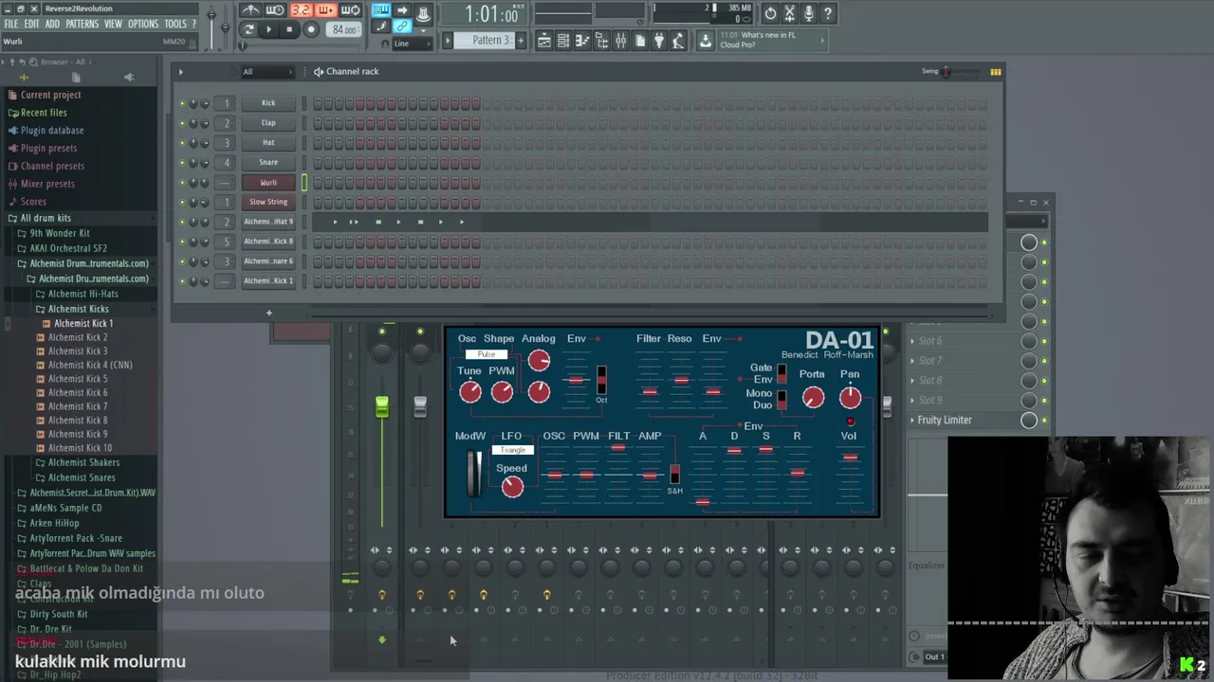
Task: Change the Pulse oscillator shape selector
Action: tap(486, 354)
